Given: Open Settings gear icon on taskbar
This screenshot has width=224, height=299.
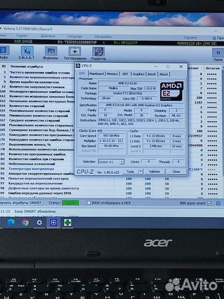Looking at the screenshot, I should (39, 223).
